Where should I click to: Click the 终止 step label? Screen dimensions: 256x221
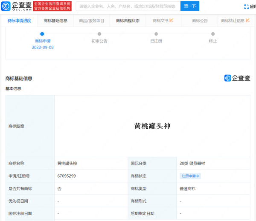click(213, 41)
